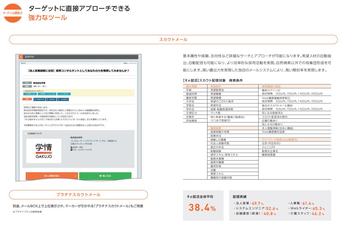Click the heart icon on 気になる button

tap(100, 176)
